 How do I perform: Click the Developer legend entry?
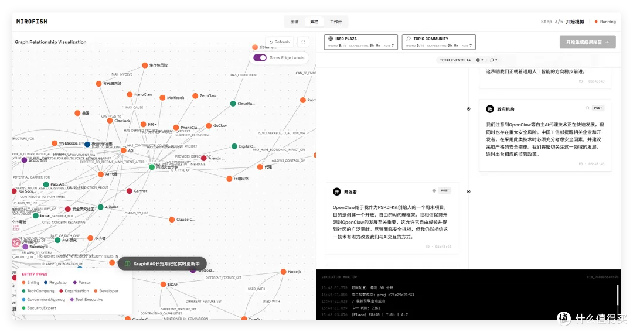(106, 291)
